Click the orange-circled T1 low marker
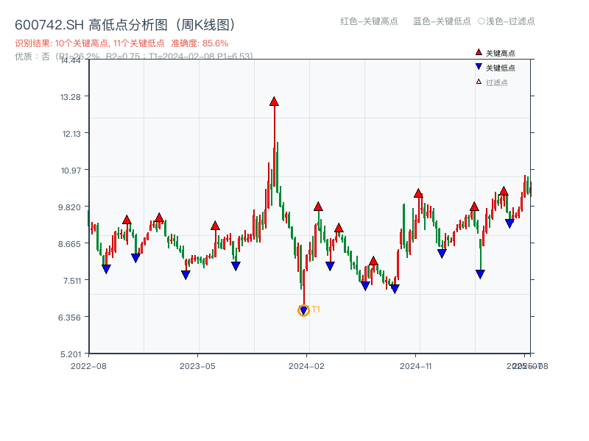Screen dimensions: 589x441 click(303, 310)
